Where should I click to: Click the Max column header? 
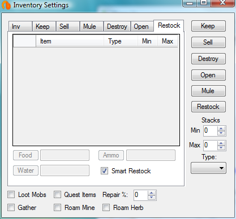coord(168,41)
